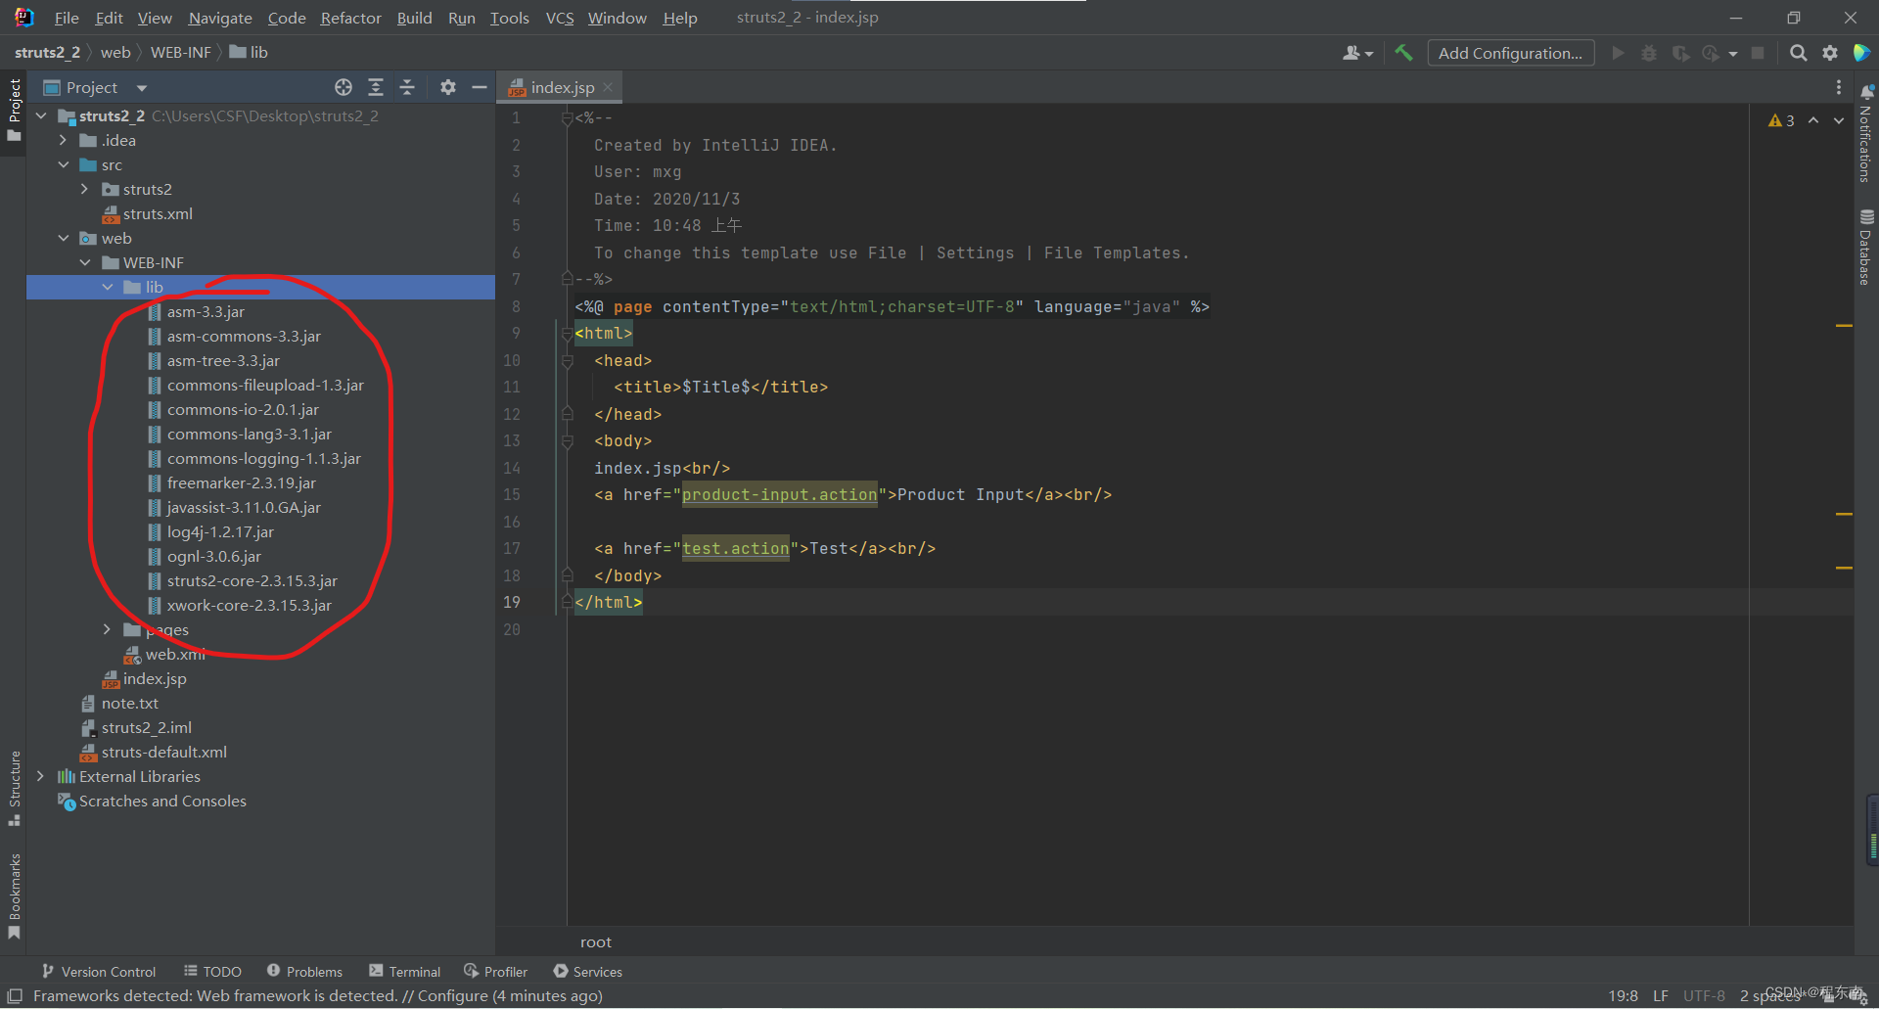This screenshot has width=1879, height=1009.
Task: Open the File menu
Action: 67,18
